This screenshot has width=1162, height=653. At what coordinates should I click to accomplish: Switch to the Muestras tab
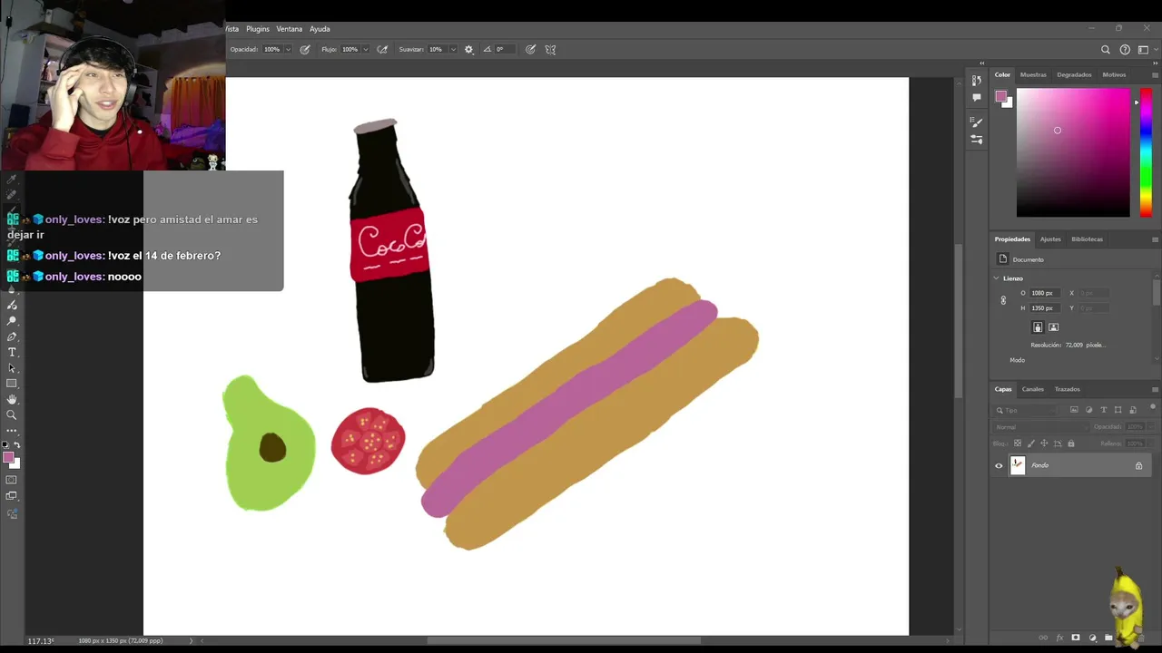pos(1033,74)
